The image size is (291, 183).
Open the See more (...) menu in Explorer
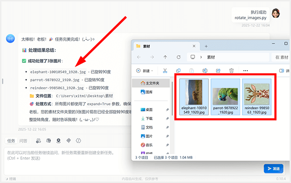245,71
